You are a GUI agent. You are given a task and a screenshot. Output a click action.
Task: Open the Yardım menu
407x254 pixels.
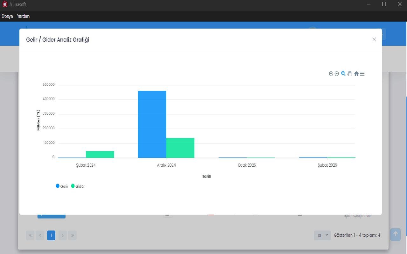click(23, 16)
